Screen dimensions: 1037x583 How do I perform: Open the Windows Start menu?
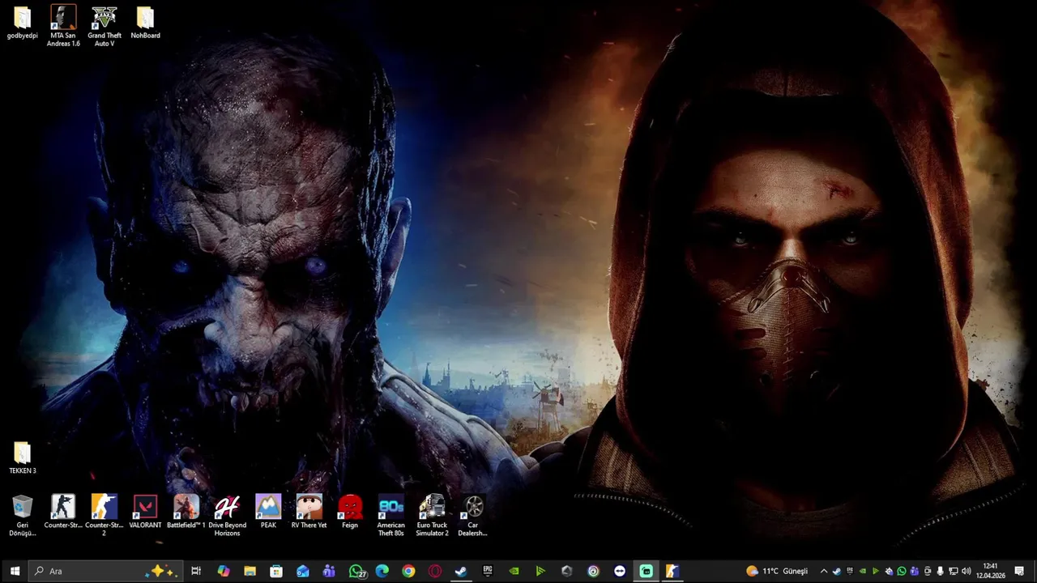(14, 571)
